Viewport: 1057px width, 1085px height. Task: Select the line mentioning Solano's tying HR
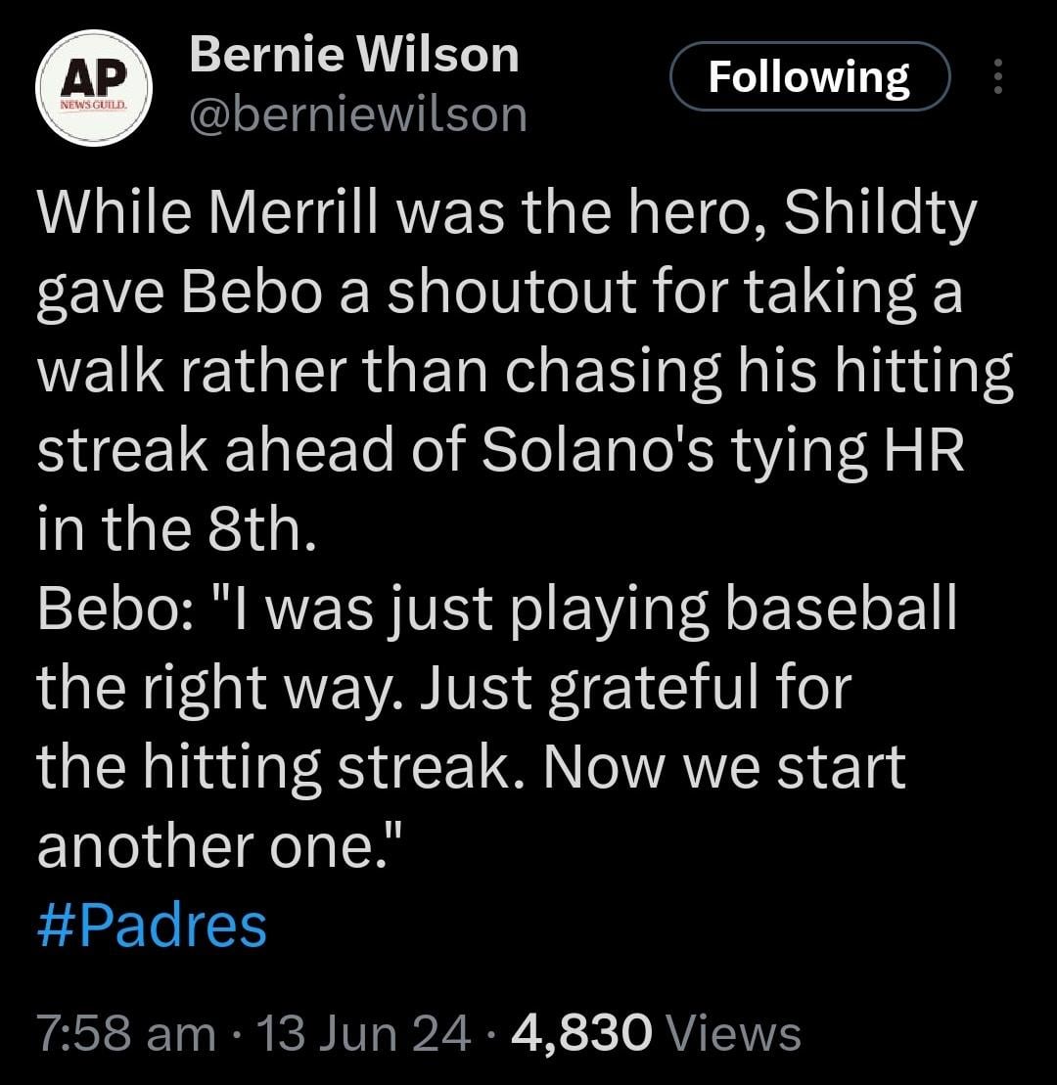point(500,450)
